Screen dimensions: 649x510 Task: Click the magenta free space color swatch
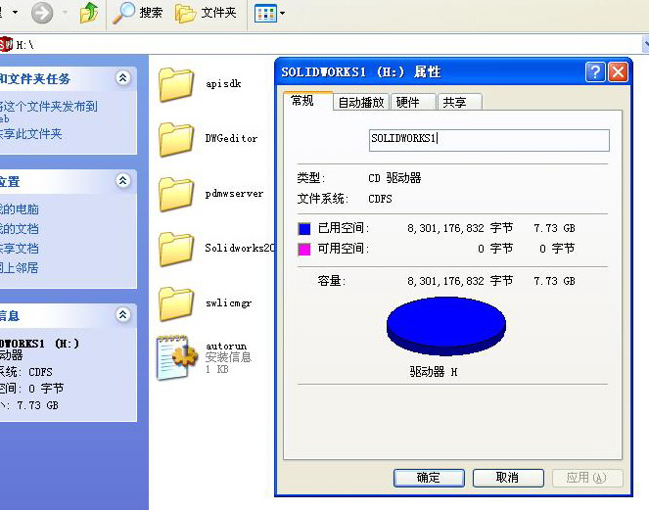304,249
